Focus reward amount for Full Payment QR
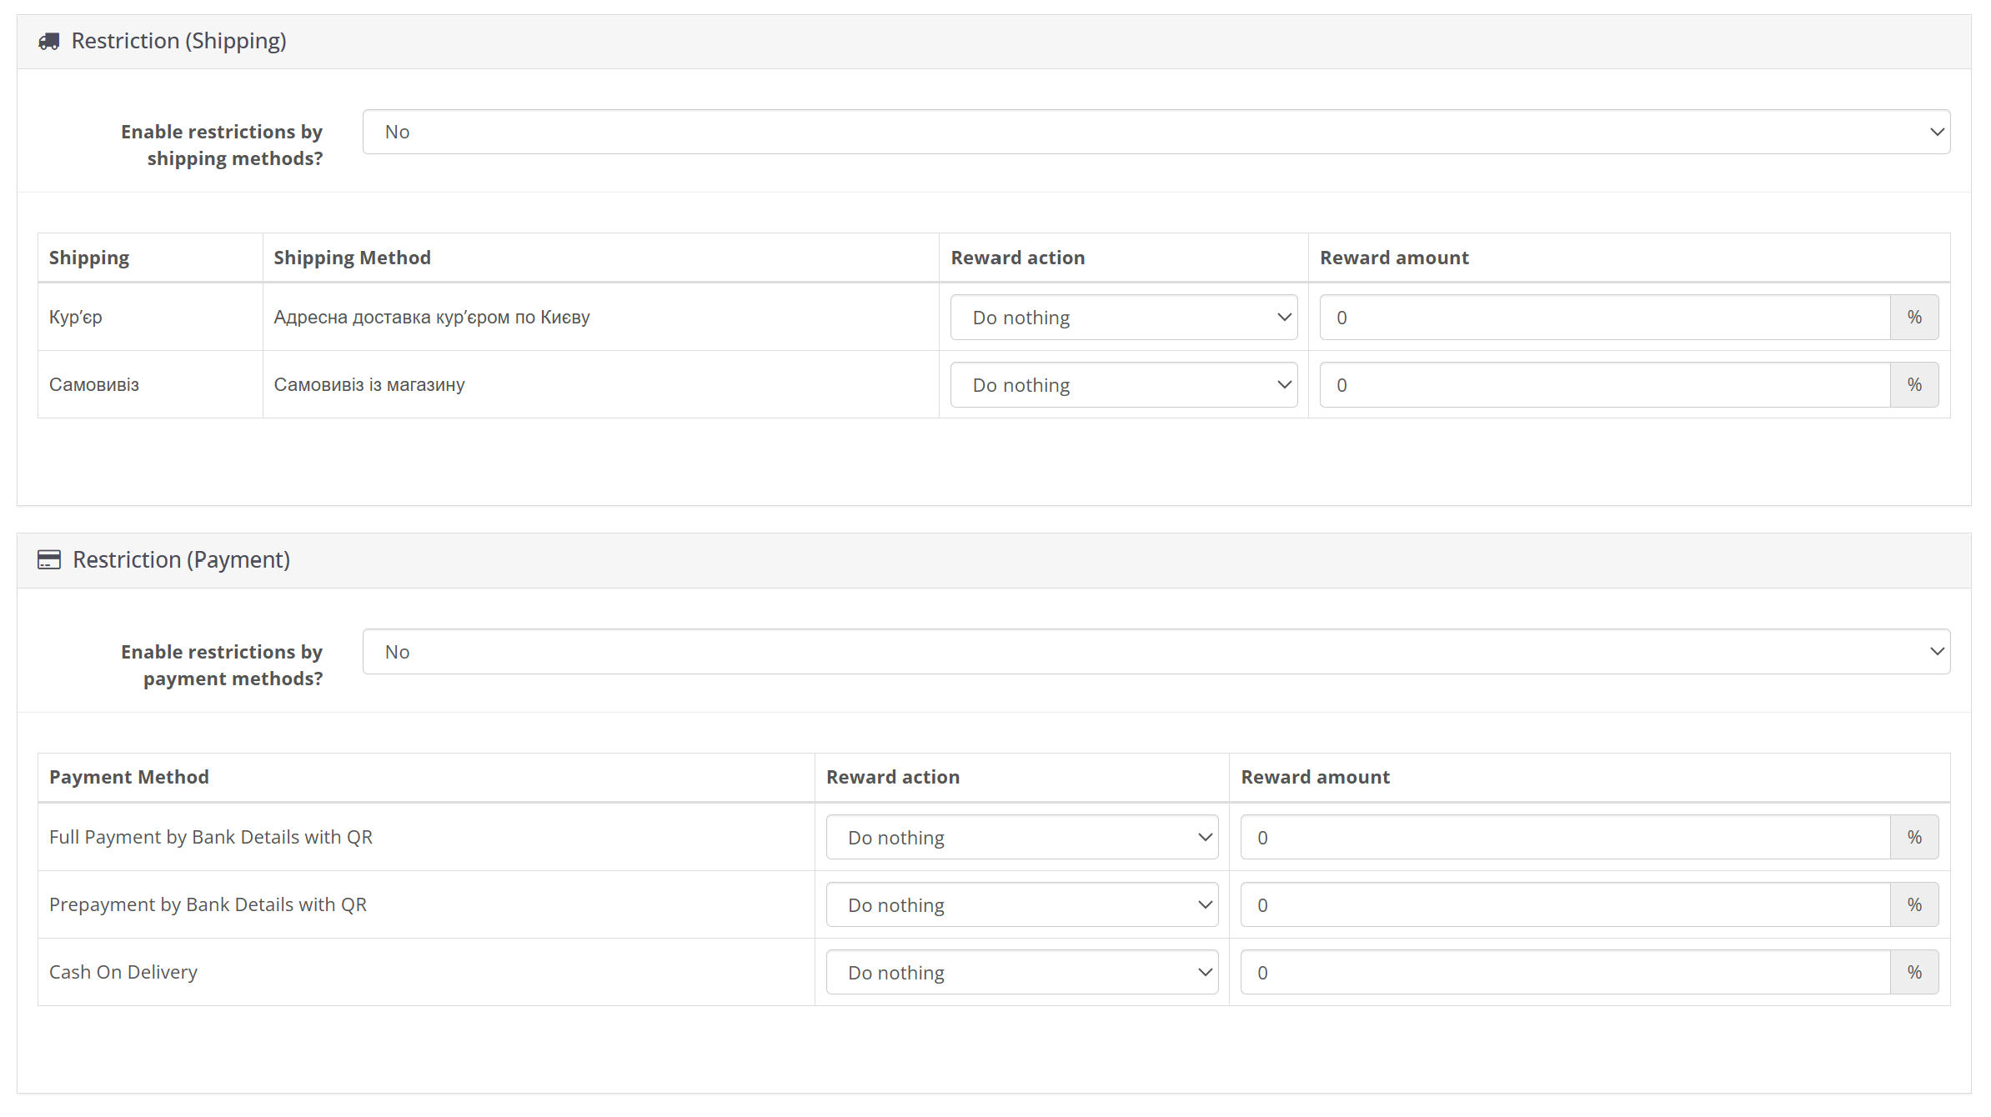This screenshot has width=1991, height=1117. 1566,838
